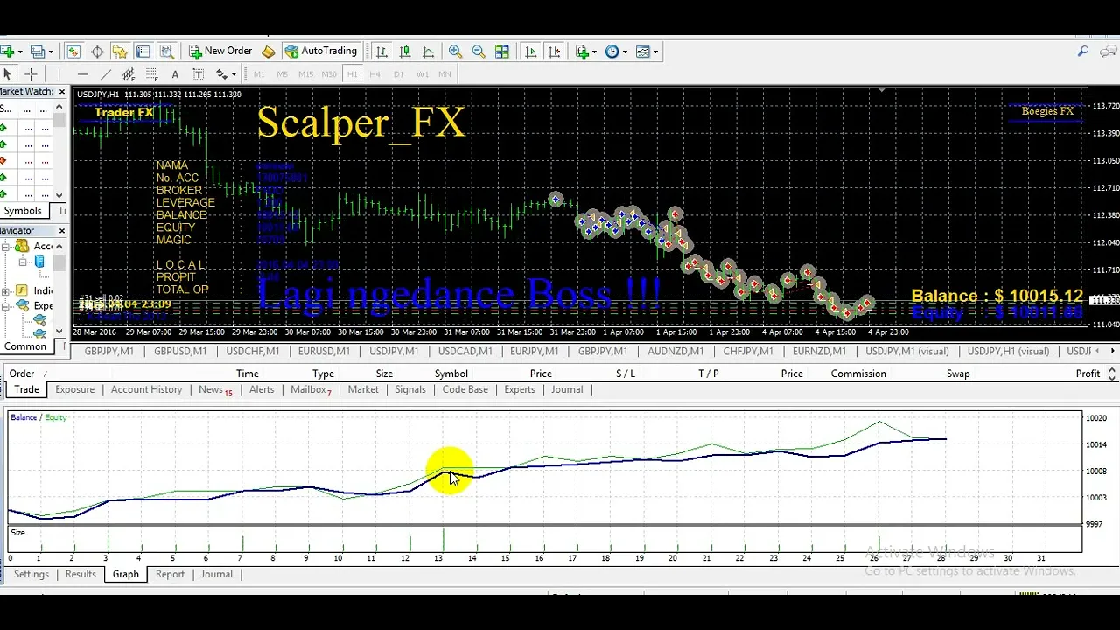Viewport: 1120px width, 630px height.
Task: Toggle the Terminal window icon
Action: coord(143,52)
